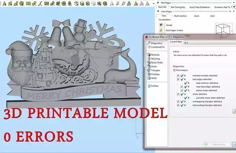Viewport: 236px width, 153px height.
Task: Click the wireframe cube view orientation preview
Action: pos(223,29)
